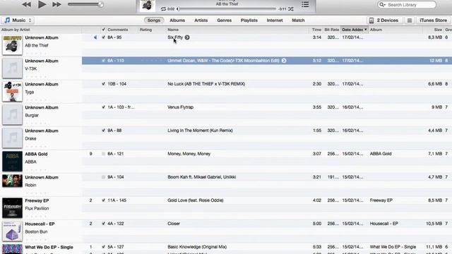Uncheck the Venus Flytrap checkbox
Image resolution: width=452 pixels, height=254 pixels.
point(104,107)
